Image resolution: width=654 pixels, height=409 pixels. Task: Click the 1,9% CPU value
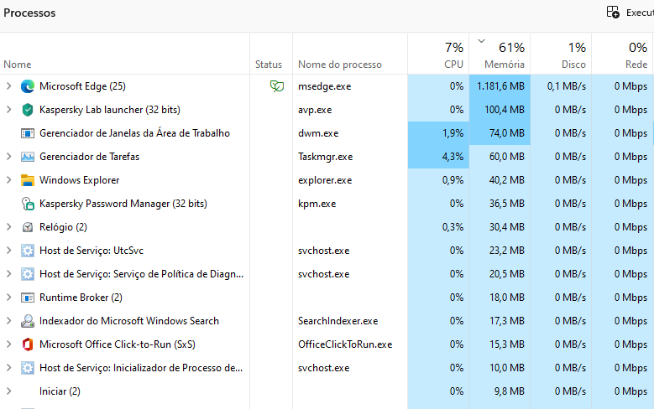[453, 133]
